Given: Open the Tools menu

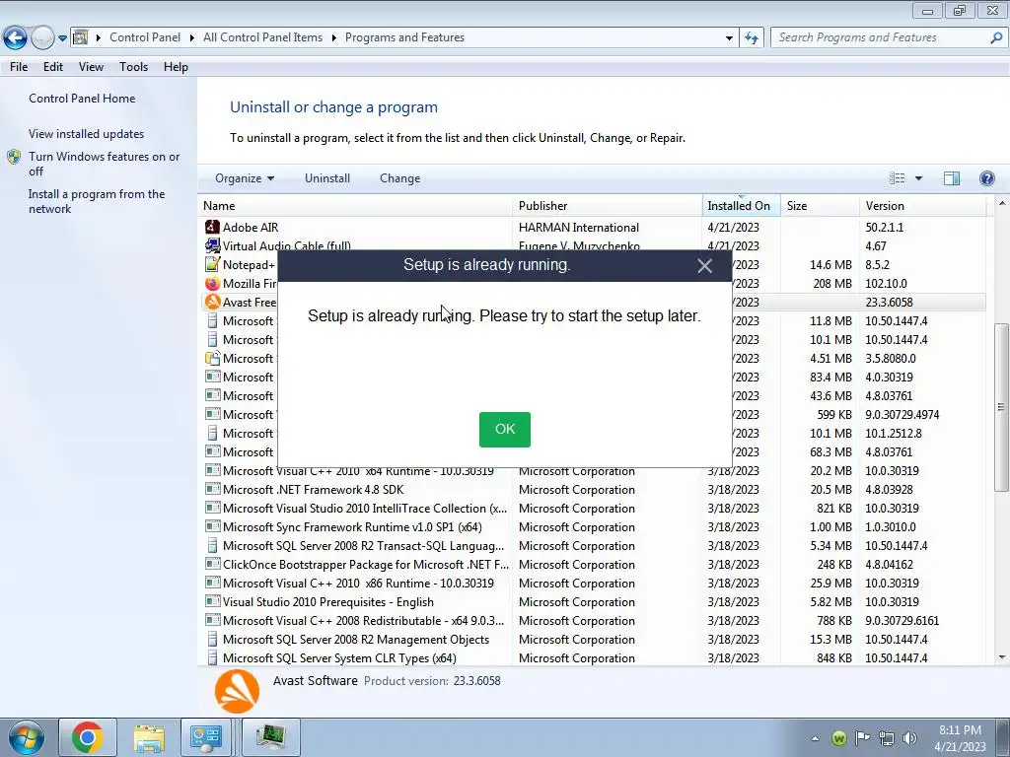Looking at the screenshot, I should click(133, 67).
